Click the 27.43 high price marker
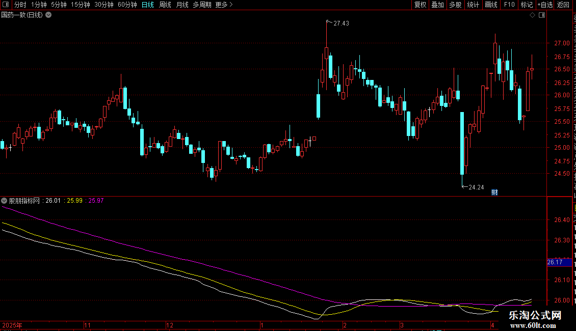This screenshot has height=331, width=576. pos(341,23)
